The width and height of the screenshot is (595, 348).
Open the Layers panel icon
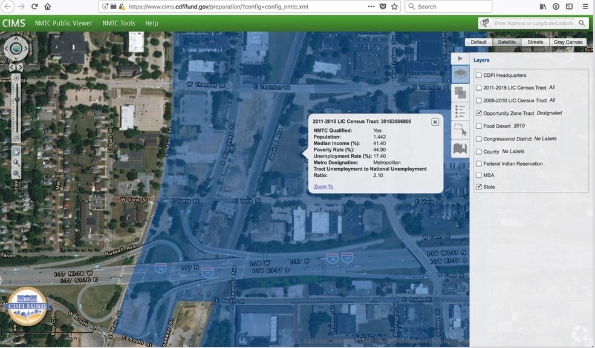tap(460, 75)
